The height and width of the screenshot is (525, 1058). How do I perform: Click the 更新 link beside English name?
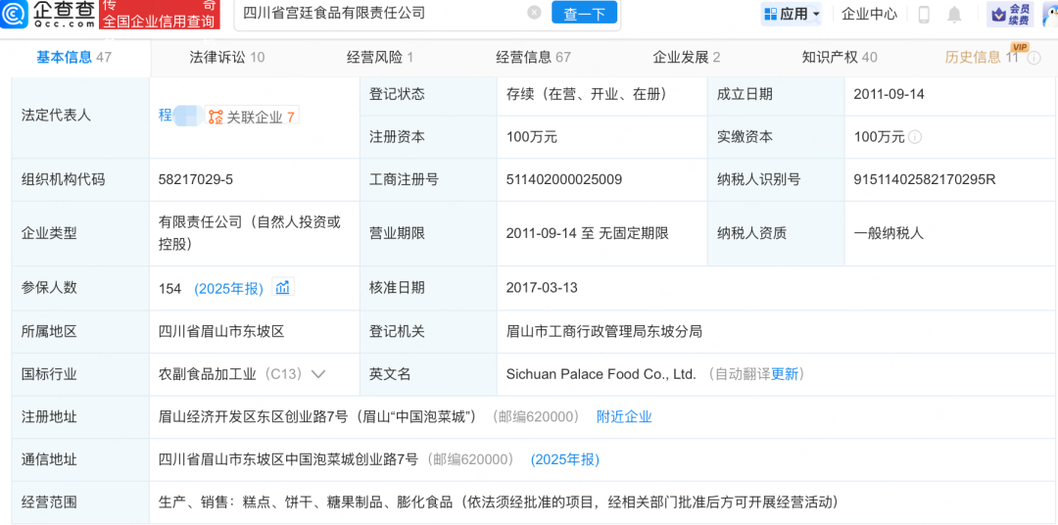pos(785,374)
